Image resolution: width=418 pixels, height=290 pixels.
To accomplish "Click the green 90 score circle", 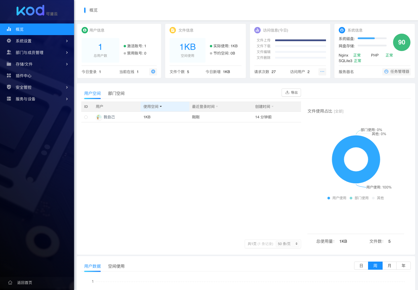I will tap(402, 42).
